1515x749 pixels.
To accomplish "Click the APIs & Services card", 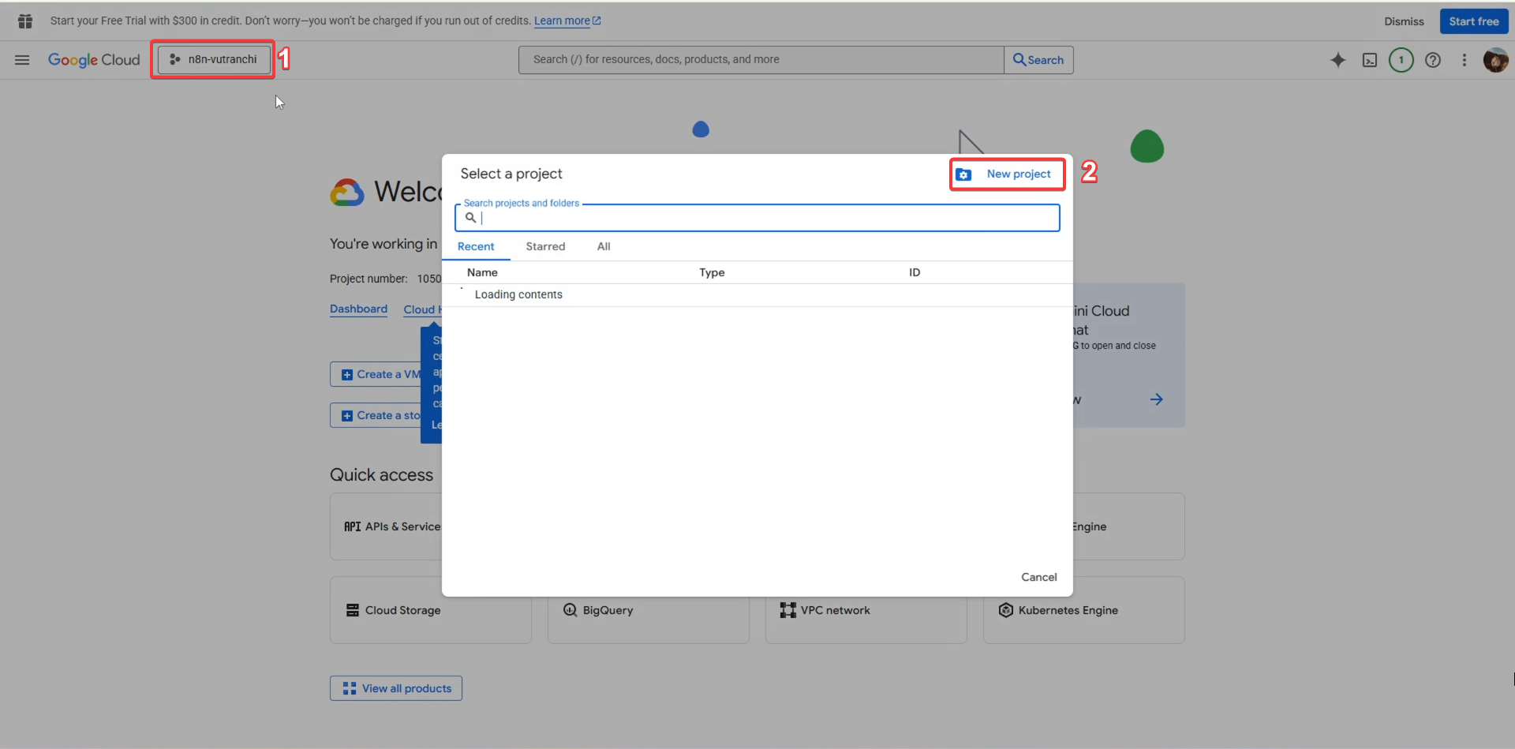I will 386,526.
